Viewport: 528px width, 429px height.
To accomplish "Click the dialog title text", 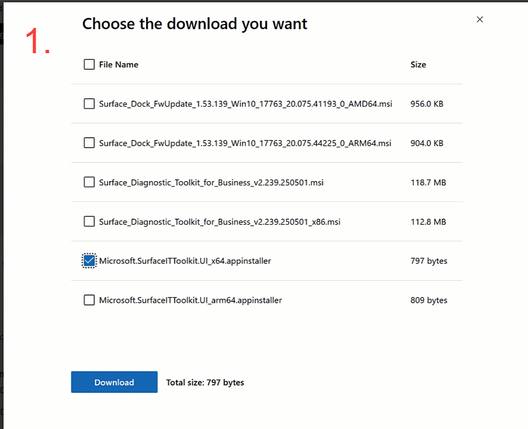I will pos(195,24).
